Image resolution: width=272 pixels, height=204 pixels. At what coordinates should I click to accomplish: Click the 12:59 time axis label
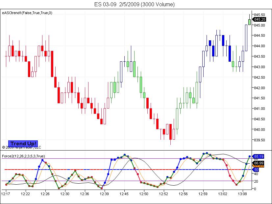click(x=203, y=194)
